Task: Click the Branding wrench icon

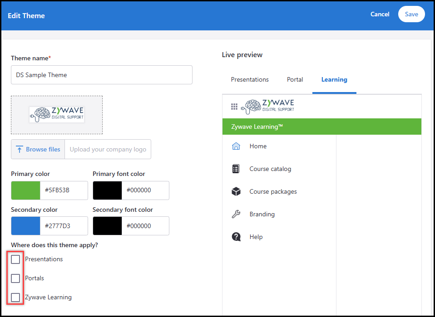Action: [x=236, y=214]
